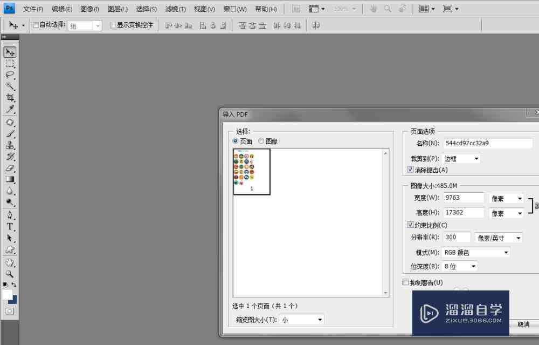Select the Eyedropper tool

point(10,109)
